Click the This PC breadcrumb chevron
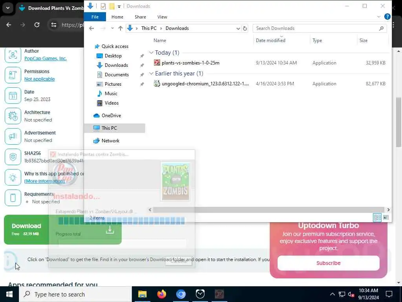Viewport: 402px width, 302px height. [x=161, y=28]
